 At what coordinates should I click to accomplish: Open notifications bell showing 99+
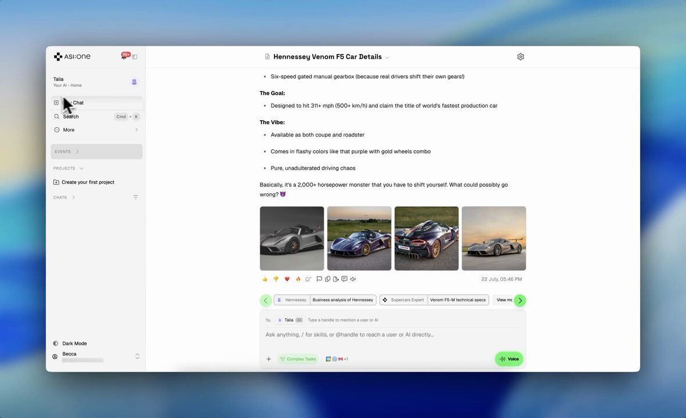(124, 56)
